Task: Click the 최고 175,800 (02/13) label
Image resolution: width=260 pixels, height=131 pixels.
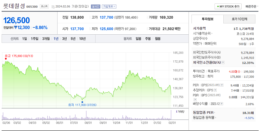Action: [19, 56]
